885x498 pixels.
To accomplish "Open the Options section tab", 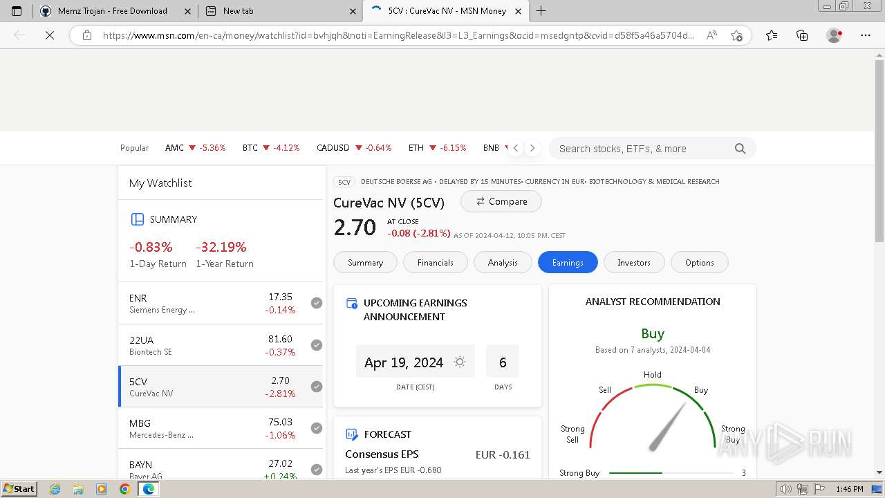I will [x=700, y=262].
